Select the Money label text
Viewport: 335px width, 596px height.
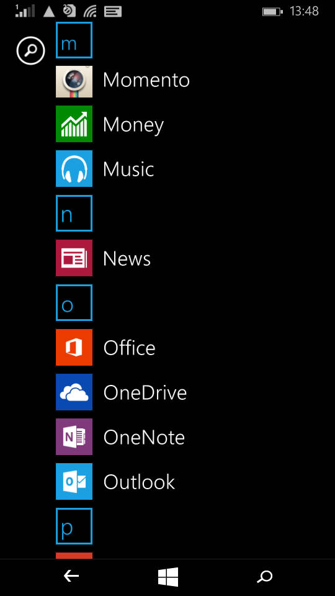(133, 125)
